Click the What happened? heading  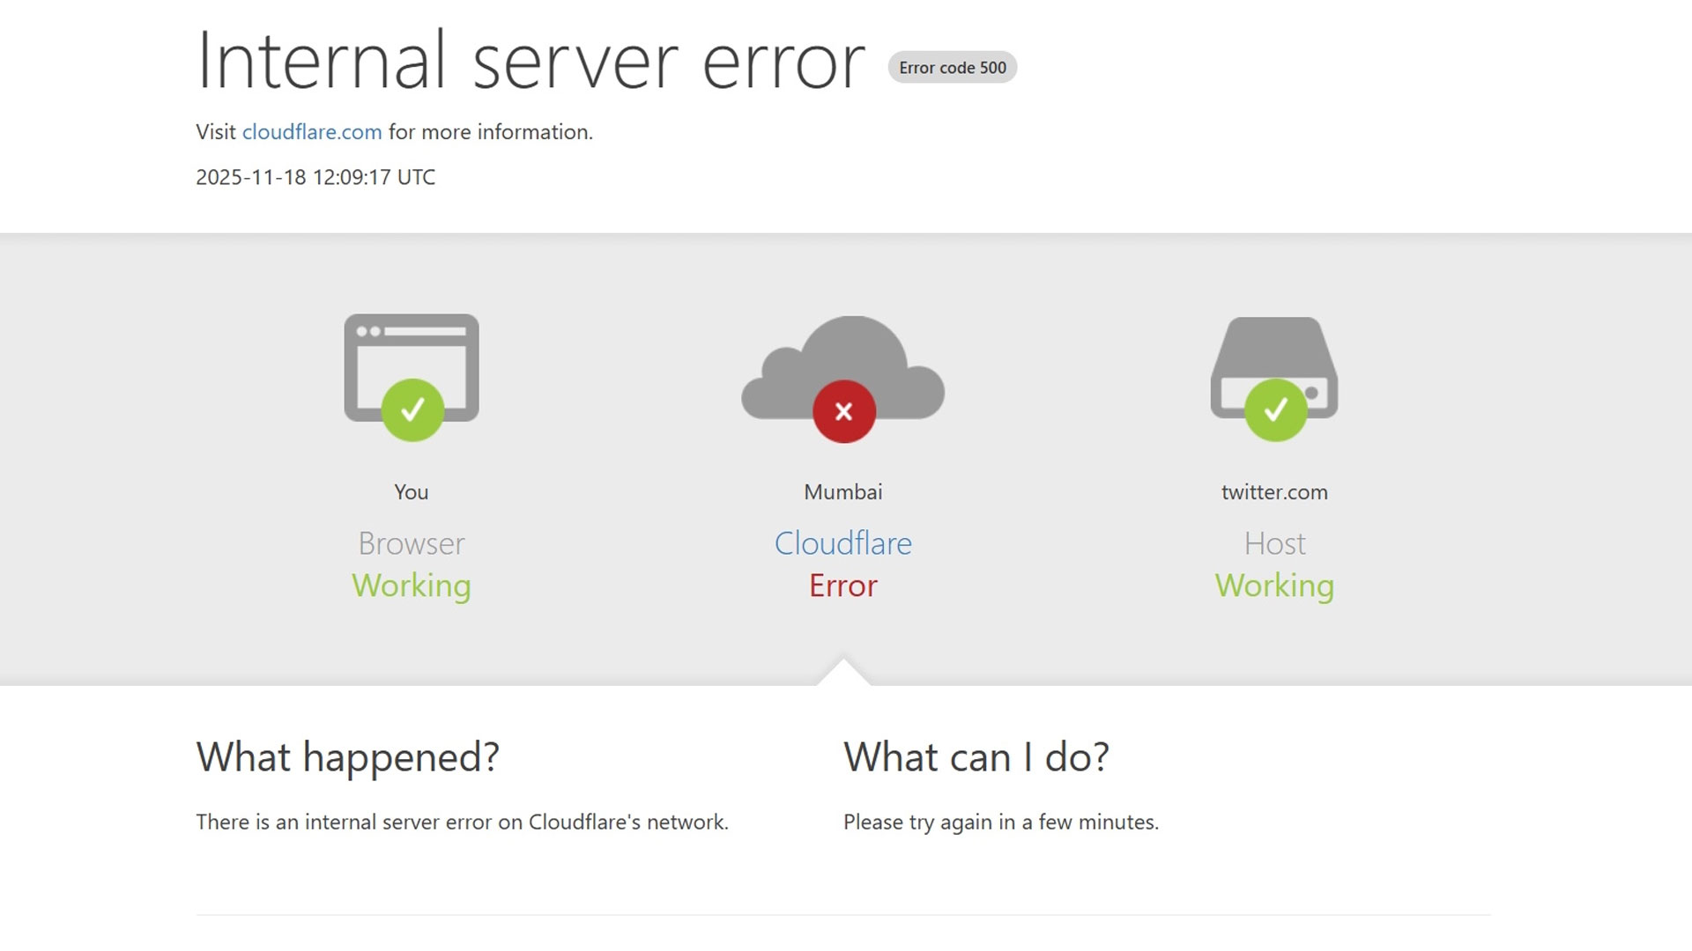pos(347,757)
